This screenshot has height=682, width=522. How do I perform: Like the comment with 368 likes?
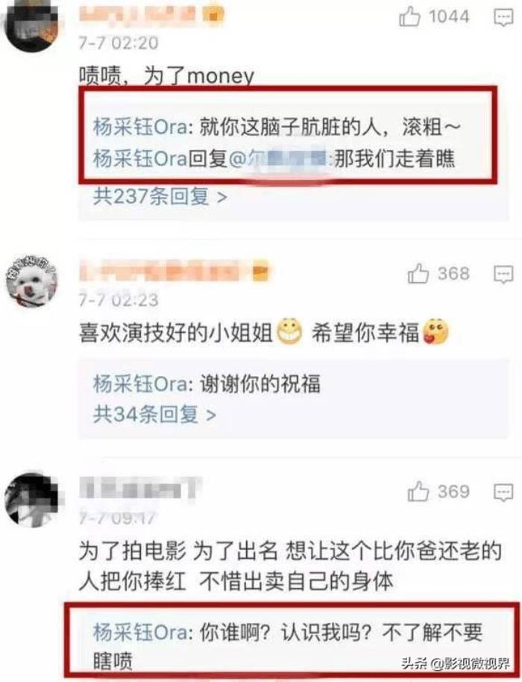pyautogui.click(x=418, y=274)
